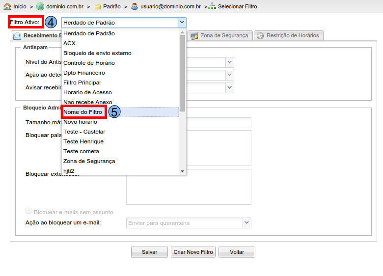Click the Zona de Segurança tab icon
The height and width of the screenshot is (276, 383).
(194, 36)
